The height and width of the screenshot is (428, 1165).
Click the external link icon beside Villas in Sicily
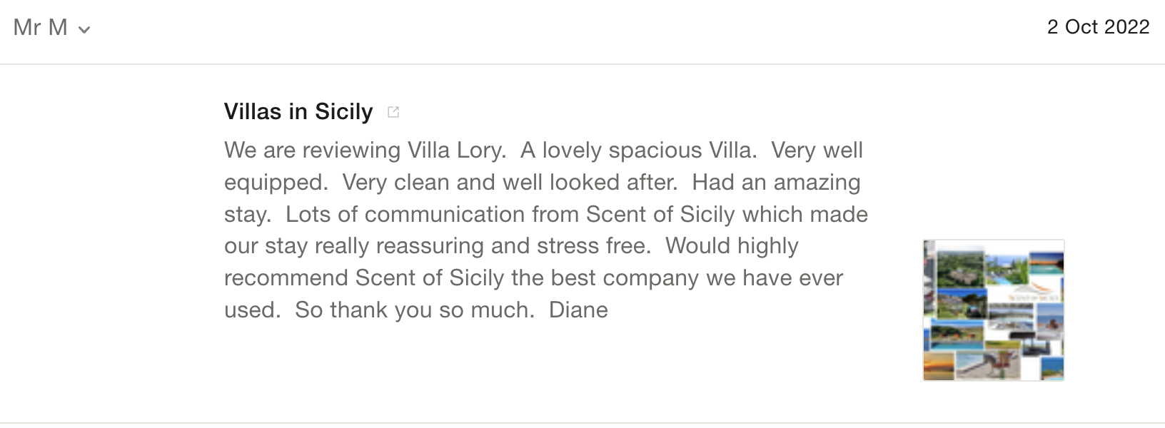pyautogui.click(x=393, y=112)
